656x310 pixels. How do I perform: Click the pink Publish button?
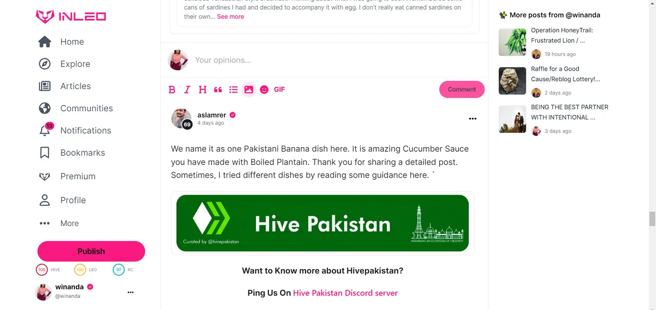91,251
